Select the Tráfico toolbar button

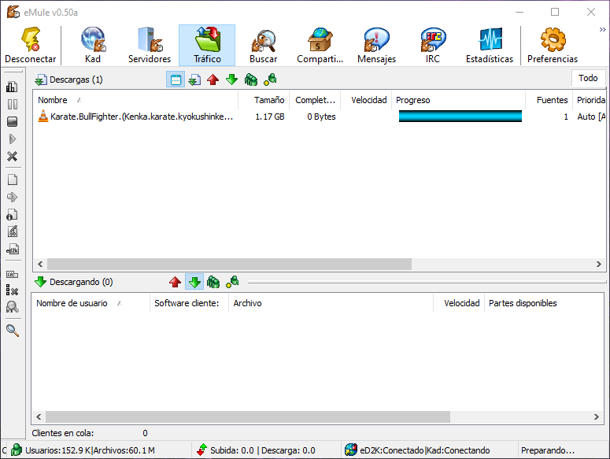tap(207, 45)
